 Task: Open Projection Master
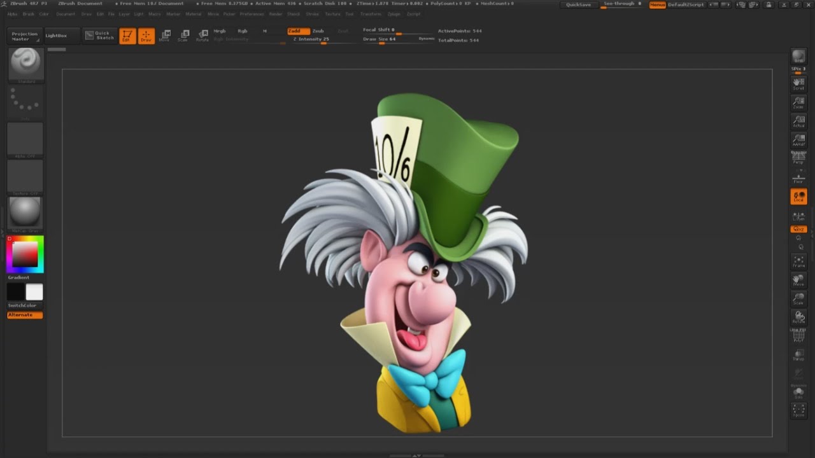[x=25, y=36]
